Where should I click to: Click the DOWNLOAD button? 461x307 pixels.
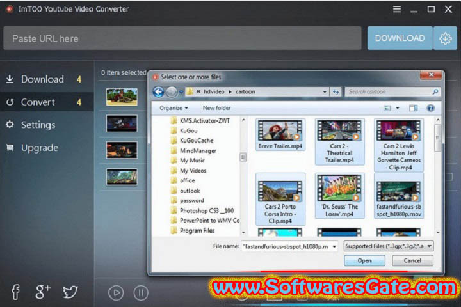point(400,38)
